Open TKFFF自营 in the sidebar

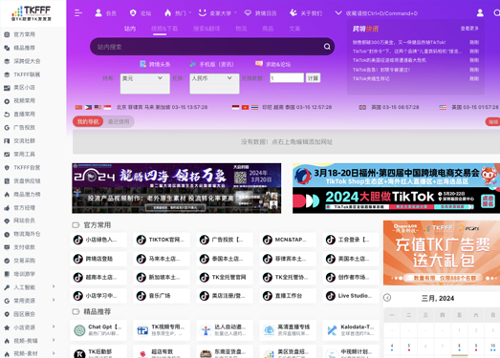[27, 168]
